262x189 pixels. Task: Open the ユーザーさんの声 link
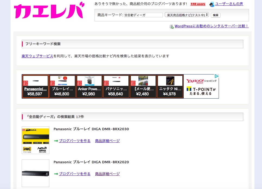click(229, 4)
